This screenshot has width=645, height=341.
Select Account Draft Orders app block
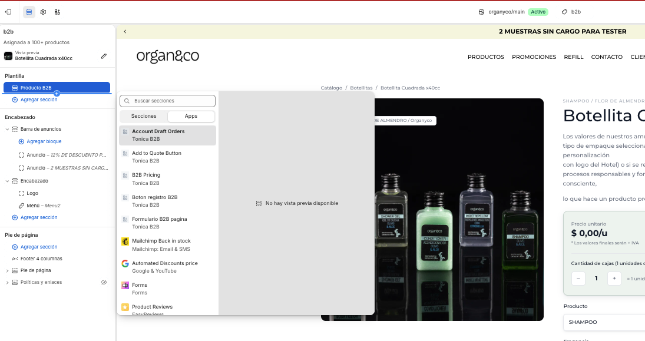[167, 135]
